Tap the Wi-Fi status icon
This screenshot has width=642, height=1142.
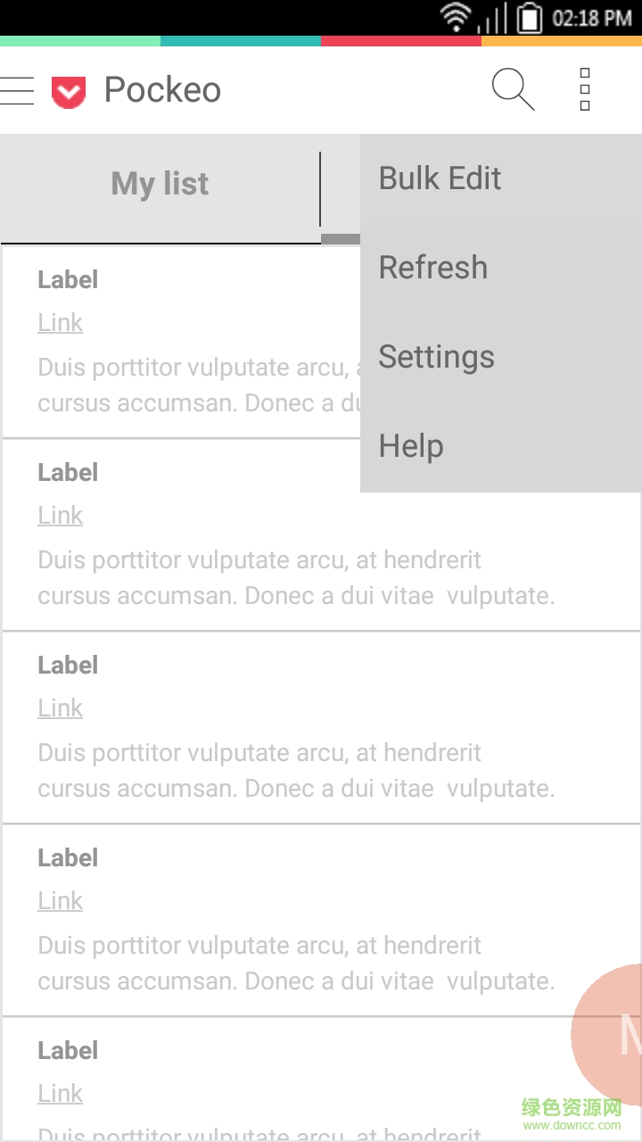pyautogui.click(x=456, y=17)
